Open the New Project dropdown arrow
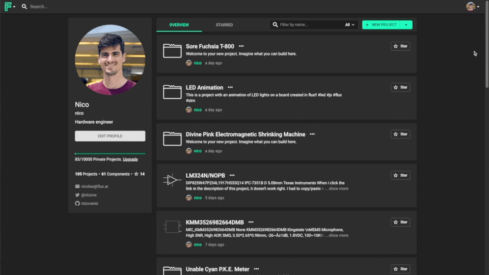This screenshot has width=489, height=275. [x=406, y=24]
